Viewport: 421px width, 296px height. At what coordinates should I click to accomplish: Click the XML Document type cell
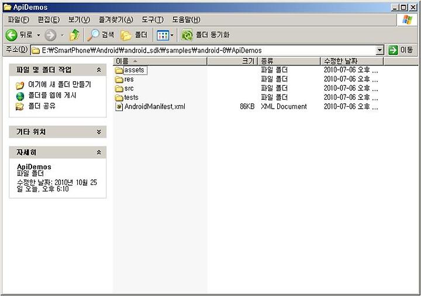coord(284,107)
